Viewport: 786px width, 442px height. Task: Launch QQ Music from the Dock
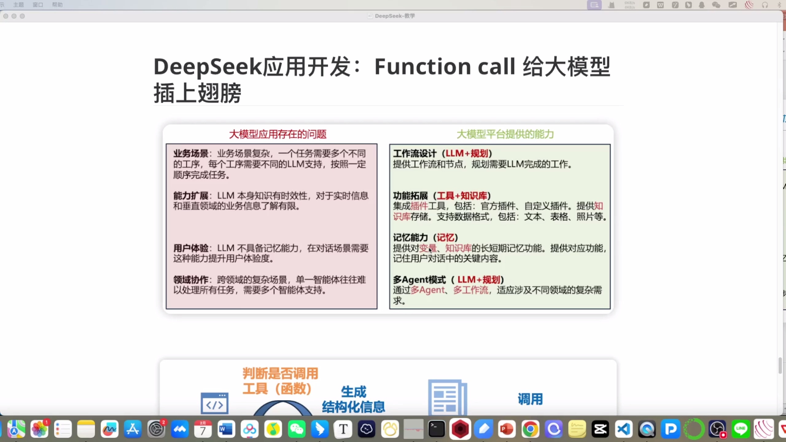273,429
